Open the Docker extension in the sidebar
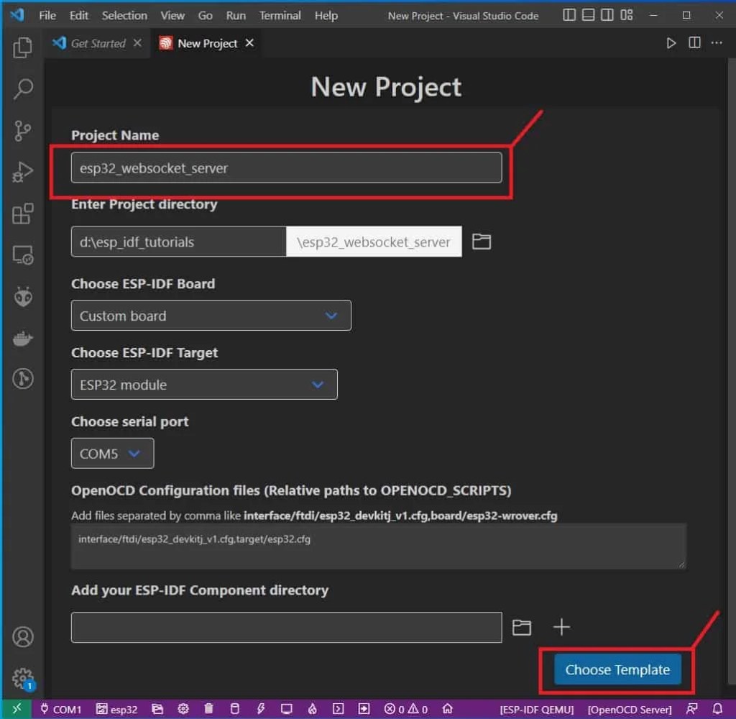Viewport: 736px width, 719px height. click(22, 338)
